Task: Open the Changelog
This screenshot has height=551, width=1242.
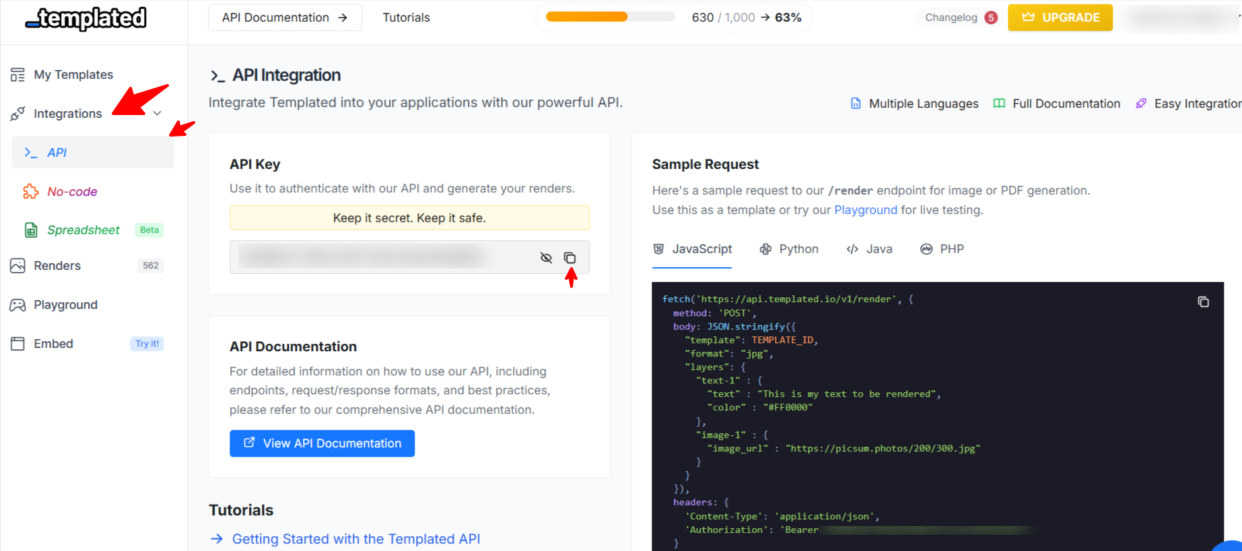Action: (951, 17)
